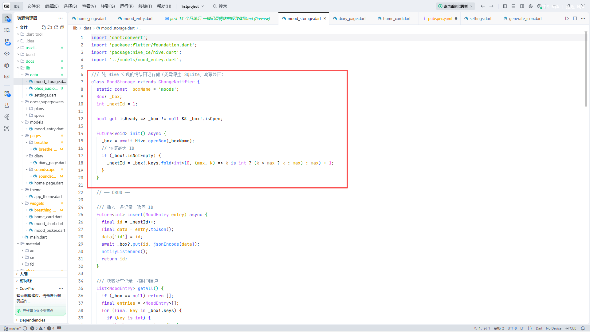Viewport: 590px width, 332px height.
Task: Switch to pubspec.yaml tab
Action: 440,18
